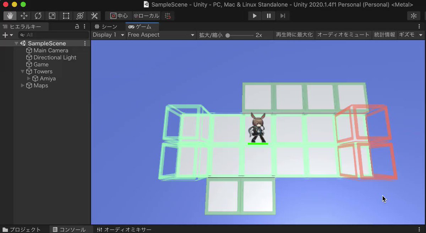Click the Amiya character sprite
This screenshot has height=233, width=426.
click(x=258, y=128)
